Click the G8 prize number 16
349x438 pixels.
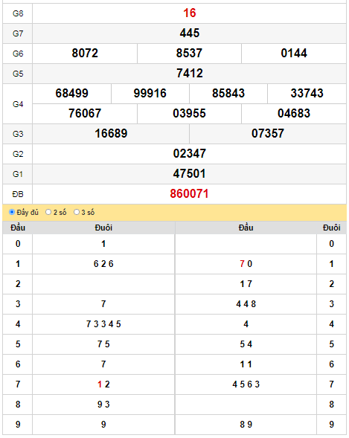click(x=190, y=13)
